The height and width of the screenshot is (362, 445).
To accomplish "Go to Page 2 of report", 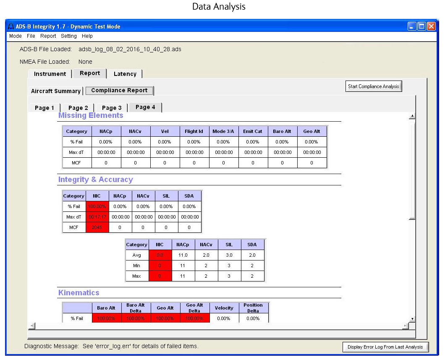I will click(x=78, y=108).
